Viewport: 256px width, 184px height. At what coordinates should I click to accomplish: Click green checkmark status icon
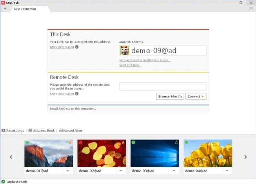(3, 182)
